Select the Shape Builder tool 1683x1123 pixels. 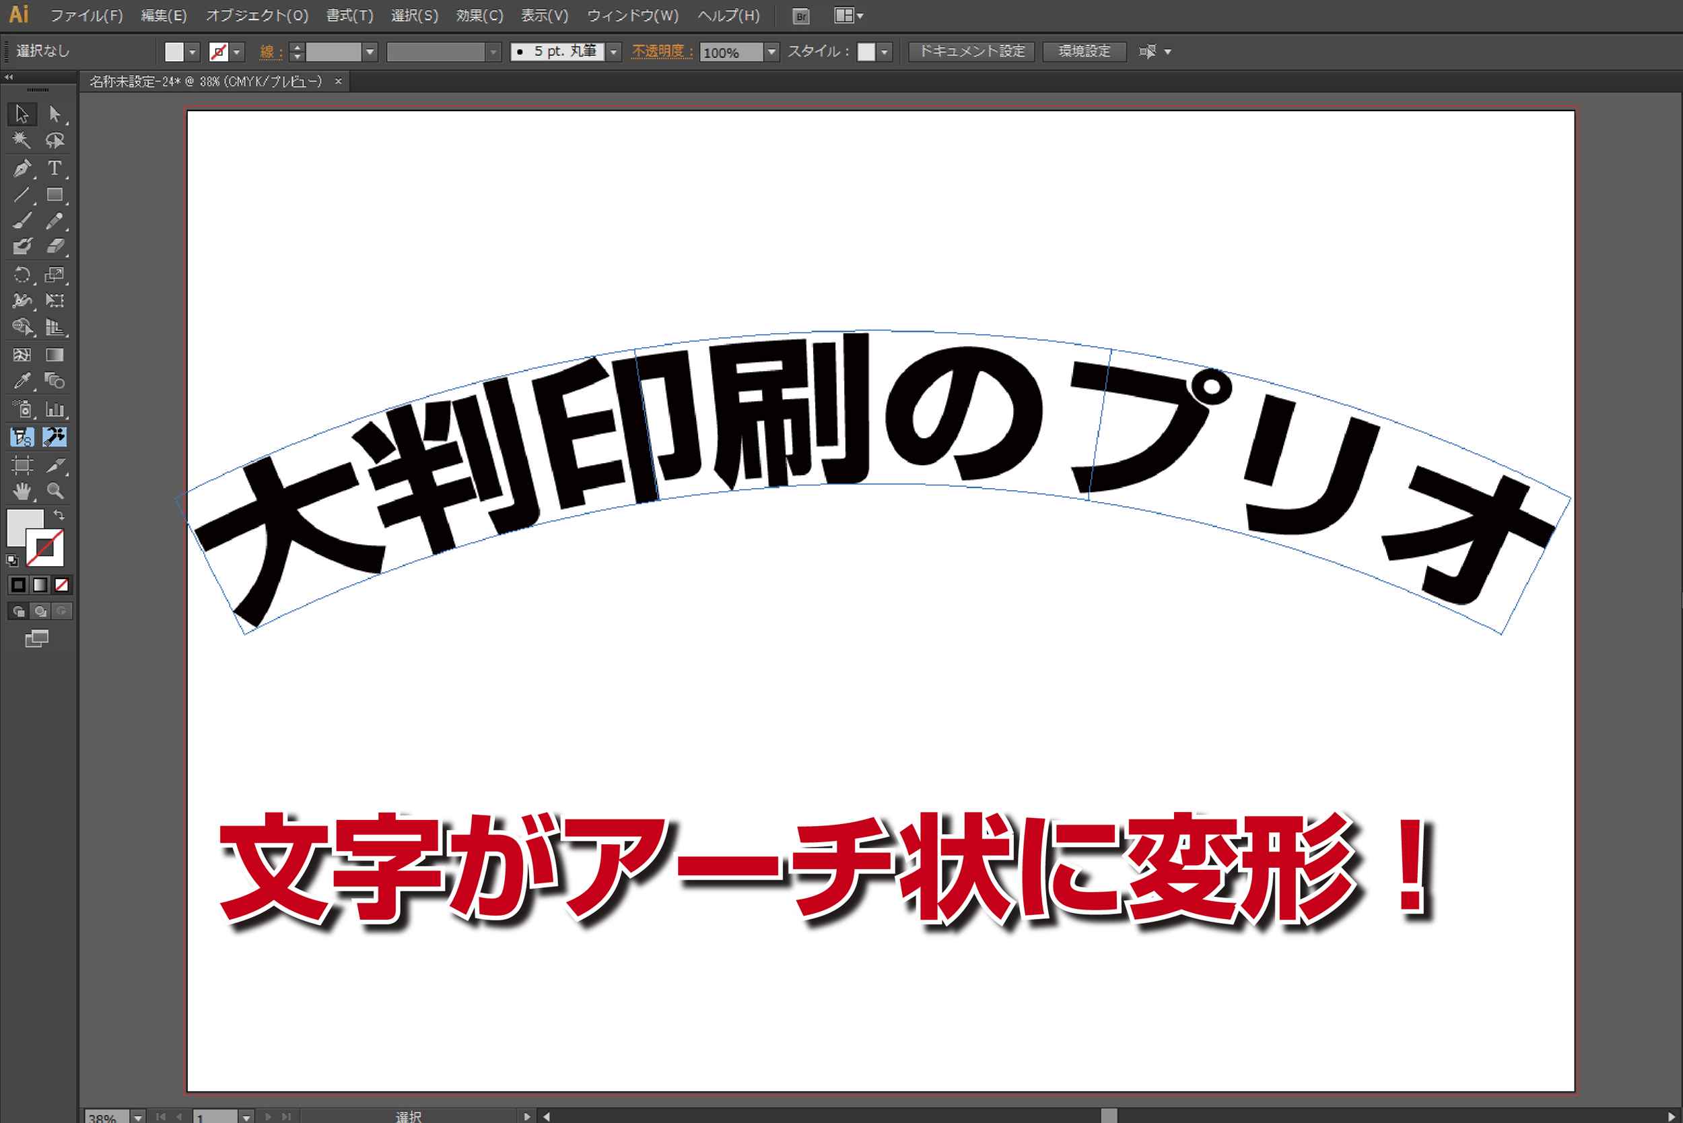[x=22, y=327]
